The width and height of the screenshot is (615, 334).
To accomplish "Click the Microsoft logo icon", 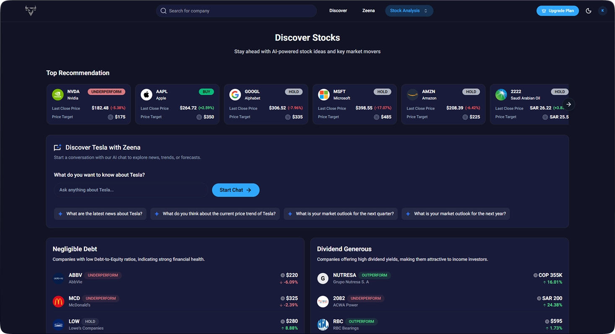I will 323,95.
